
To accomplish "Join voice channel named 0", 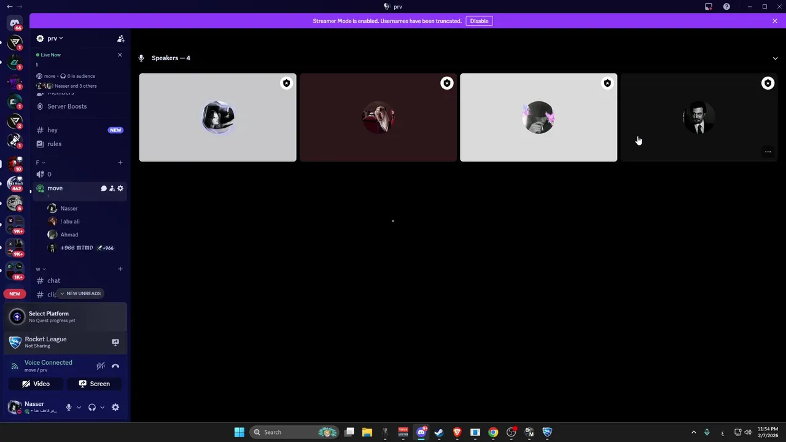I will tap(80, 174).
